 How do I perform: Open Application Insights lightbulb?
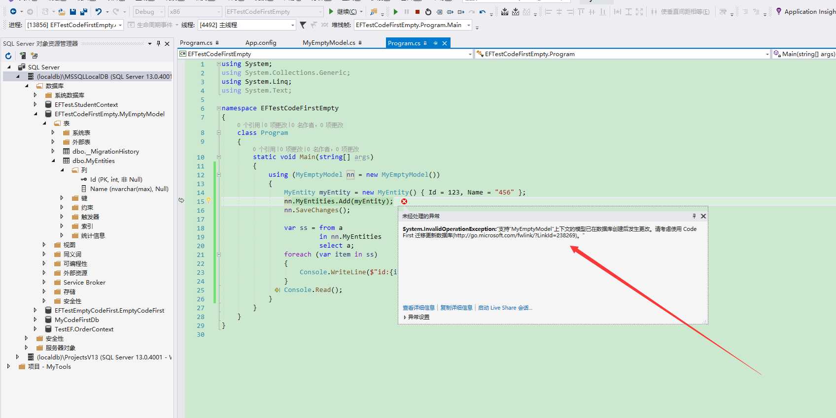point(779,11)
